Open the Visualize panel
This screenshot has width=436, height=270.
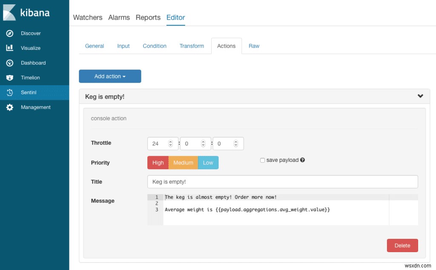tap(32, 48)
